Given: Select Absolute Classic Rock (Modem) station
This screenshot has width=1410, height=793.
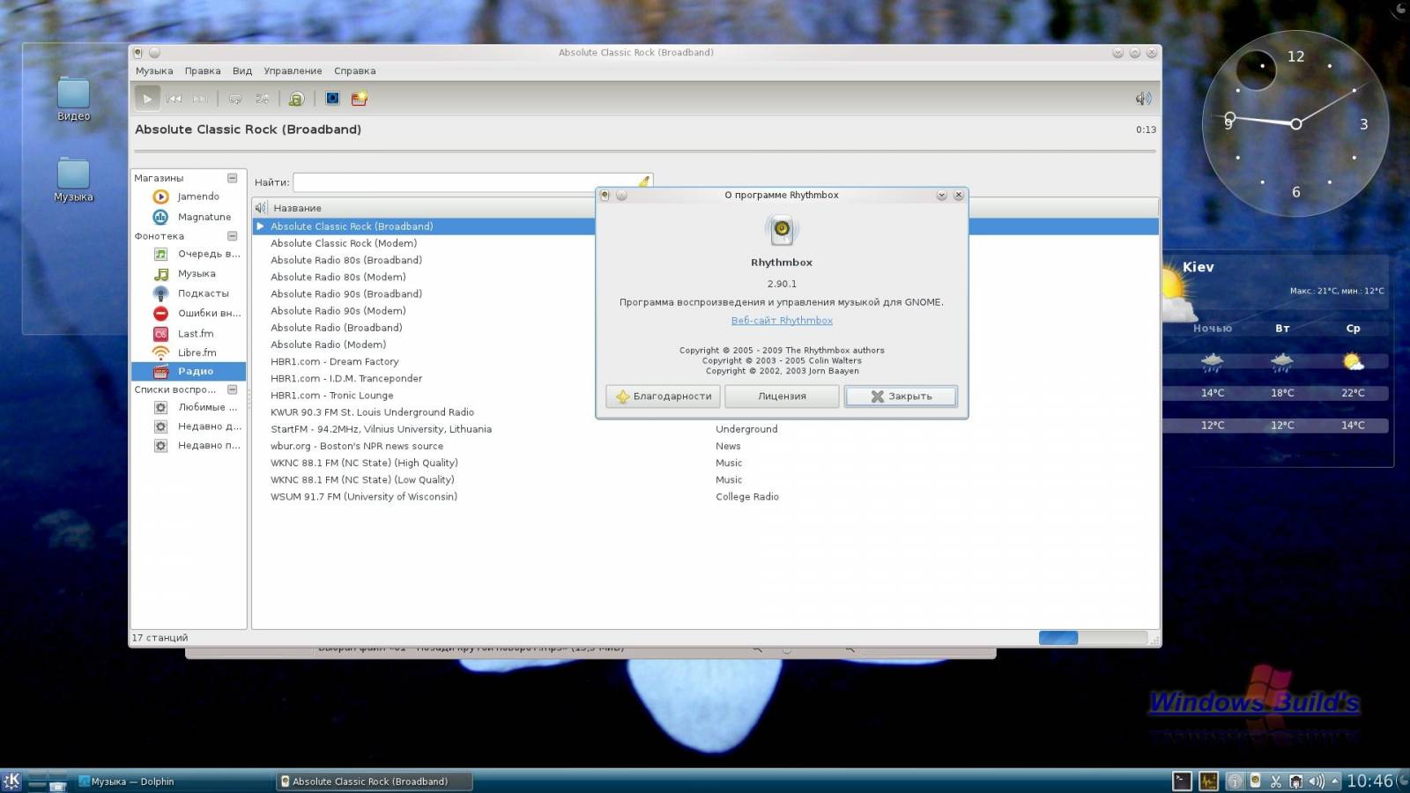Looking at the screenshot, I should tap(344, 243).
